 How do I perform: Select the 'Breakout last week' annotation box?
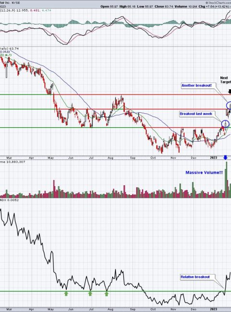(x=196, y=114)
